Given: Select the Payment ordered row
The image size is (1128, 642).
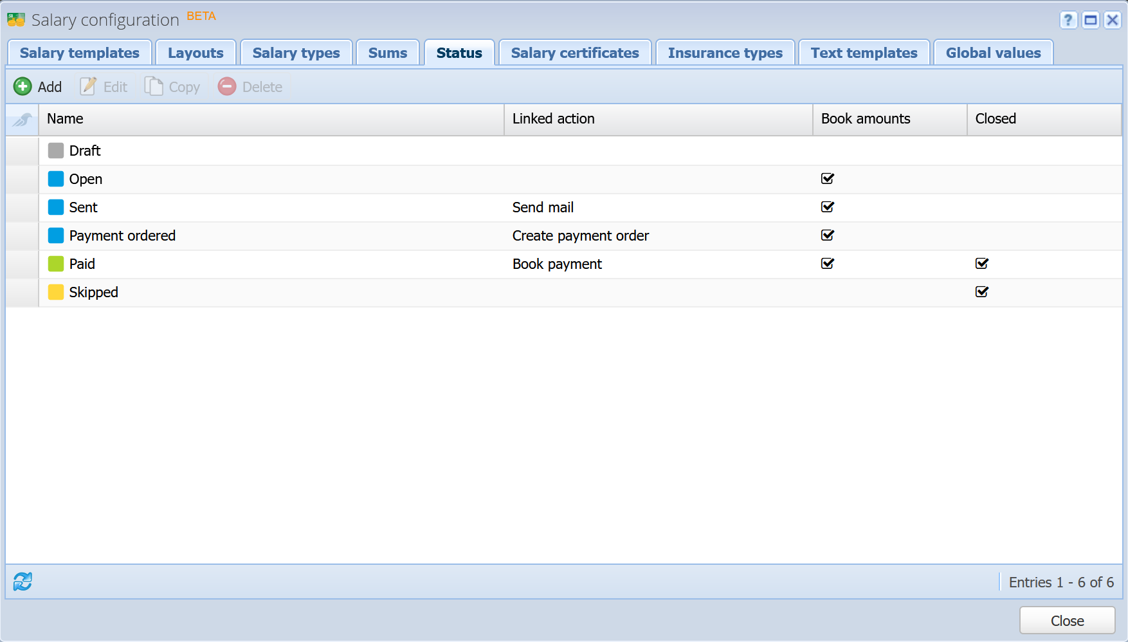Looking at the screenshot, I should [x=564, y=236].
